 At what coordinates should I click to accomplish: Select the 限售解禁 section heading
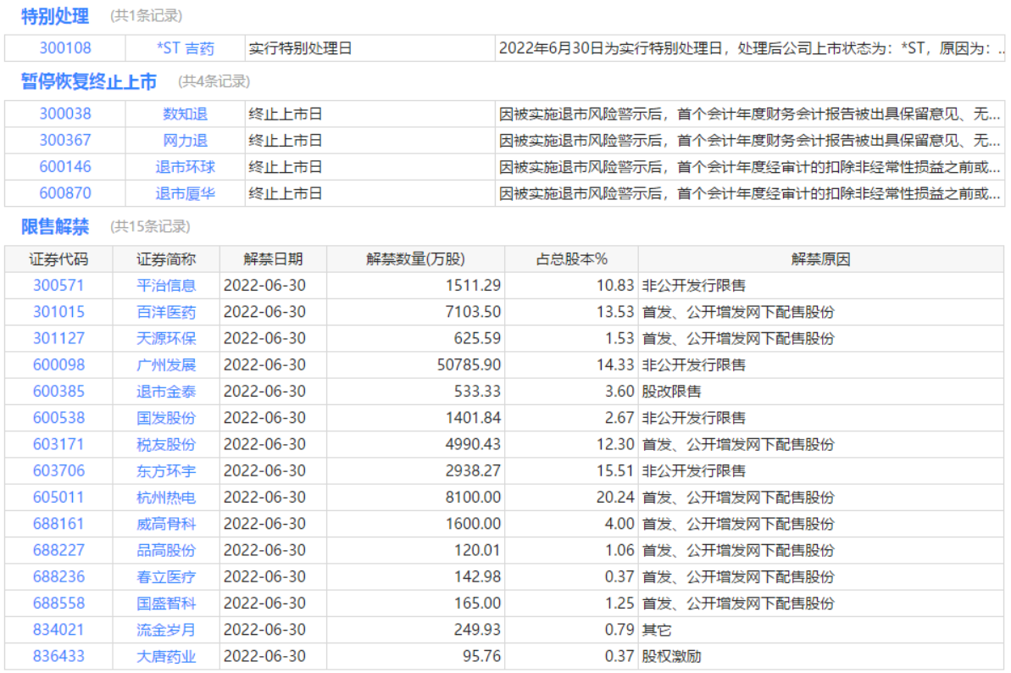[x=55, y=226]
